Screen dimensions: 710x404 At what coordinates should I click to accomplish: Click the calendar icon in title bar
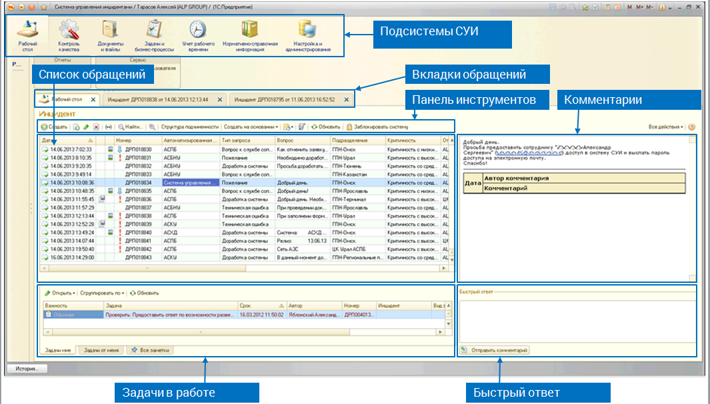617,7
